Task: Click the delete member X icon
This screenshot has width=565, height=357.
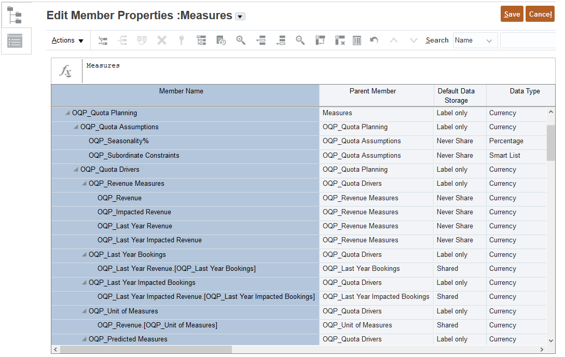Action: 162,40
